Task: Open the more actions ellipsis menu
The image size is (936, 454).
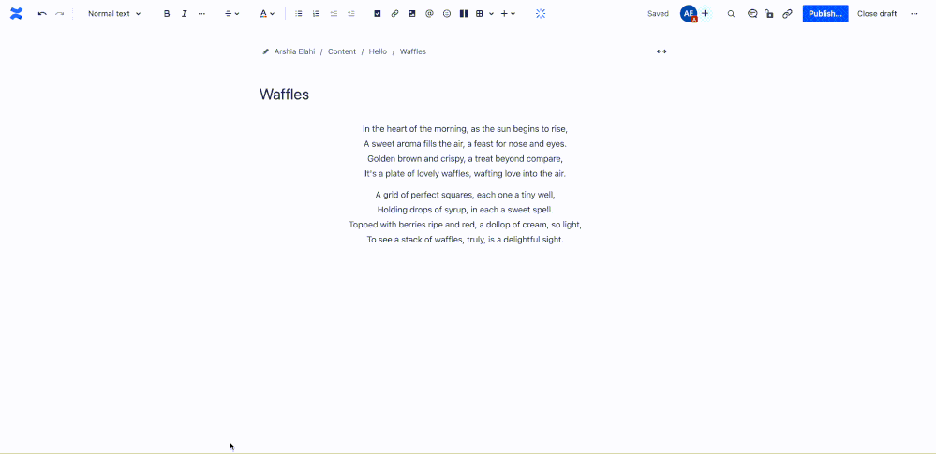Action: point(914,14)
